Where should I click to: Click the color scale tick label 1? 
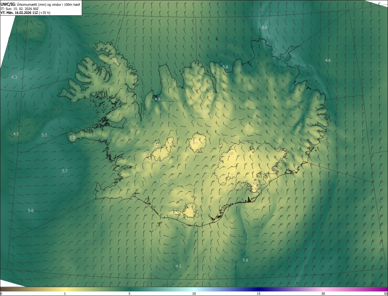tap(65, 294)
